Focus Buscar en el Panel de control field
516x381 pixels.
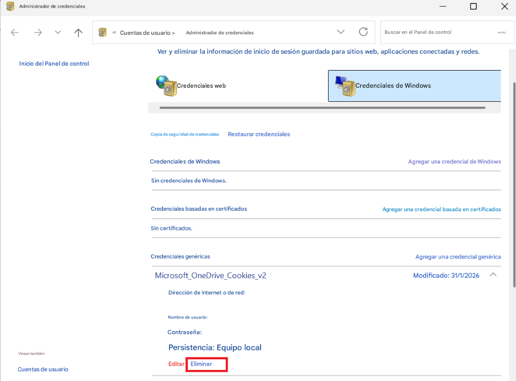[447, 32]
